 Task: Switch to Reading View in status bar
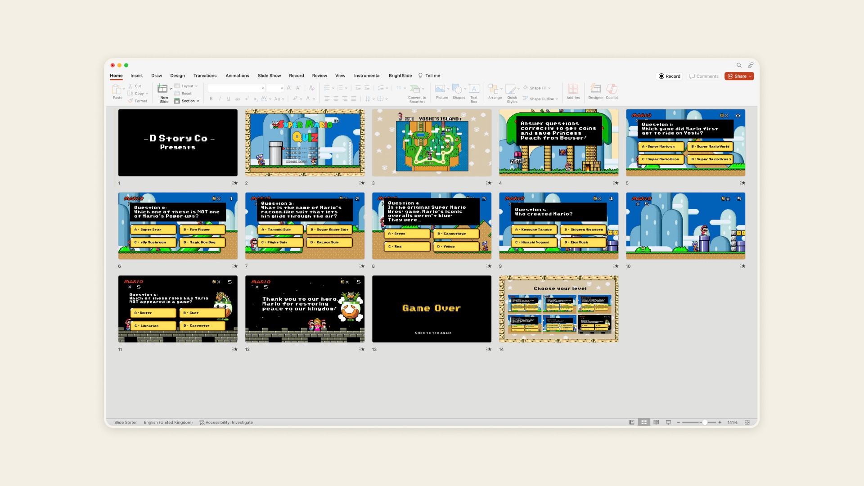[656, 423]
